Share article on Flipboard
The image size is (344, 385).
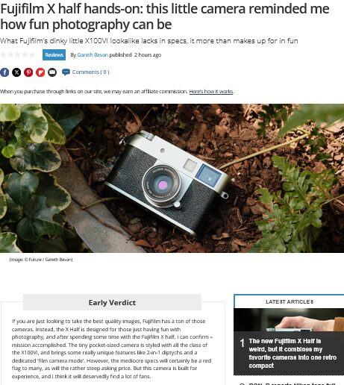(x=40, y=72)
